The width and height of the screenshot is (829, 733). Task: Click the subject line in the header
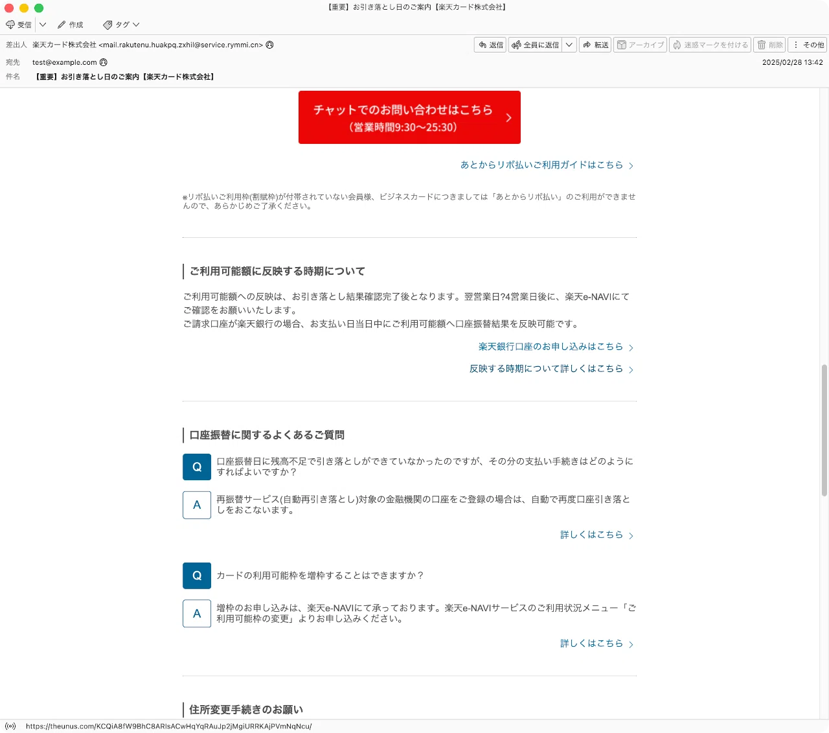[x=124, y=76]
